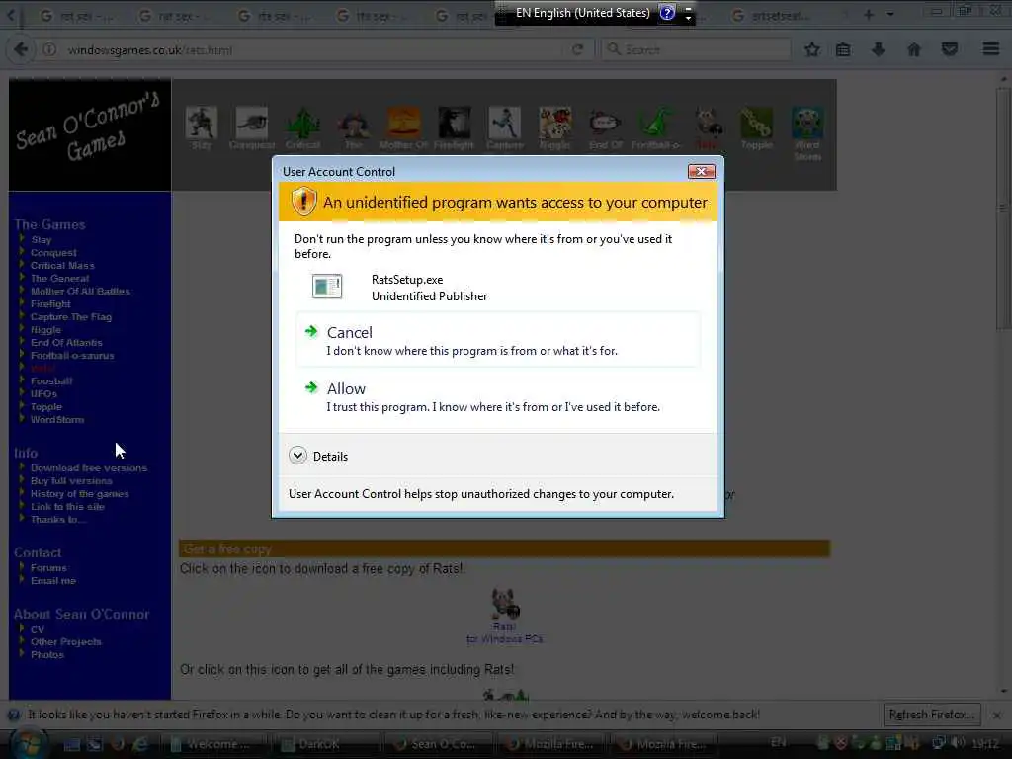Open CV link under About Sean O'Connor
Screen dimensions: 1012x759
pos(38,629)
